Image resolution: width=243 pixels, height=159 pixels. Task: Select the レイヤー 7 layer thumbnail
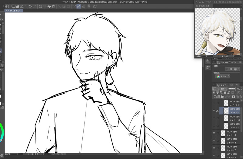coord(223,148)
